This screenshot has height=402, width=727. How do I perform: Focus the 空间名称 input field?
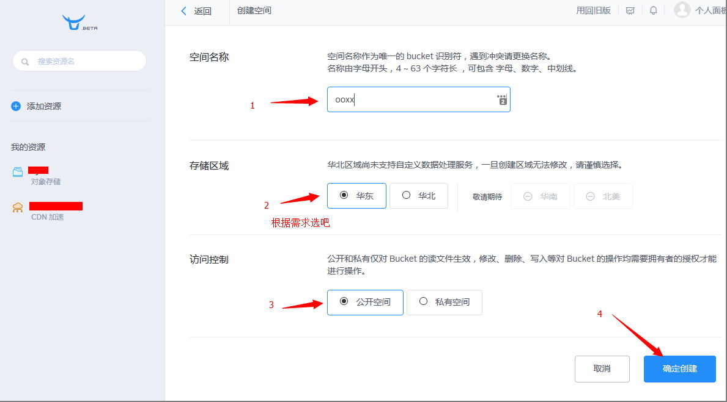410,99
